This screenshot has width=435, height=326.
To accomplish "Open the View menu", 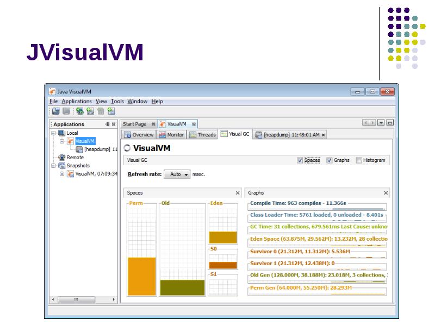I will (x=101, y=102).
